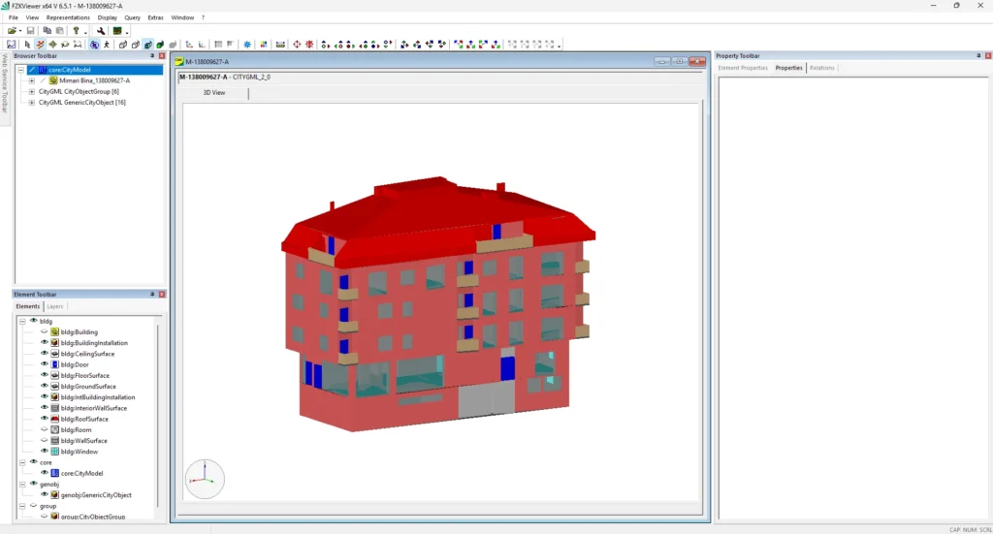Screen dimensions: 993x534
Task: Click the red starburst explode icon
Action: pos(309,45)
